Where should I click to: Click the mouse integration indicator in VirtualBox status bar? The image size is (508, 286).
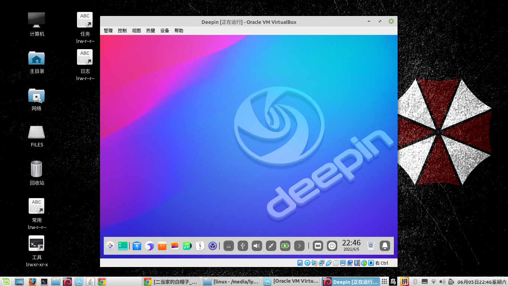coord(364,263)
